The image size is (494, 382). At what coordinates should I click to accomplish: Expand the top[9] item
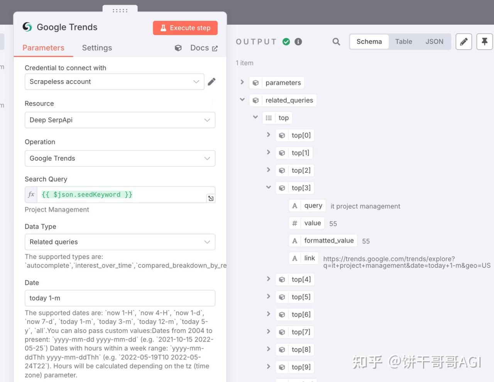(268, 367)
